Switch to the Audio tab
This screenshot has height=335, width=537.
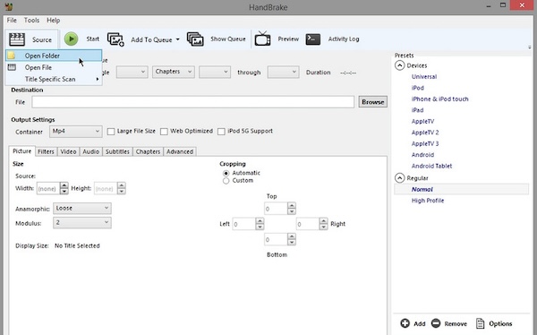(x=90, y=151)
